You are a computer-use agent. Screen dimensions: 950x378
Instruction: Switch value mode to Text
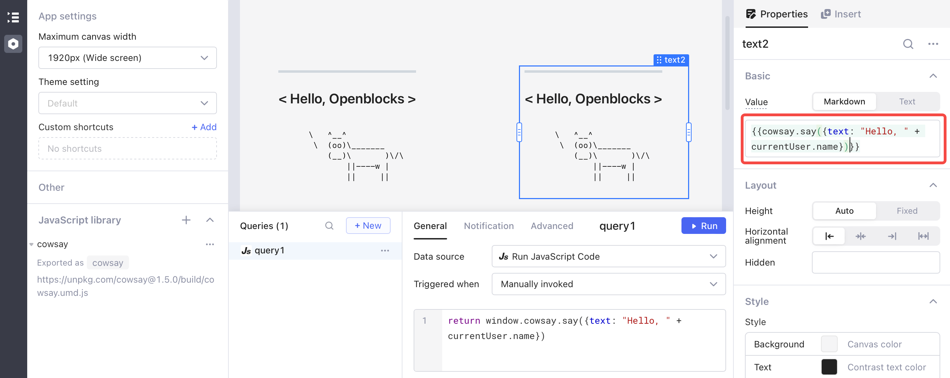tap(907, 102)
